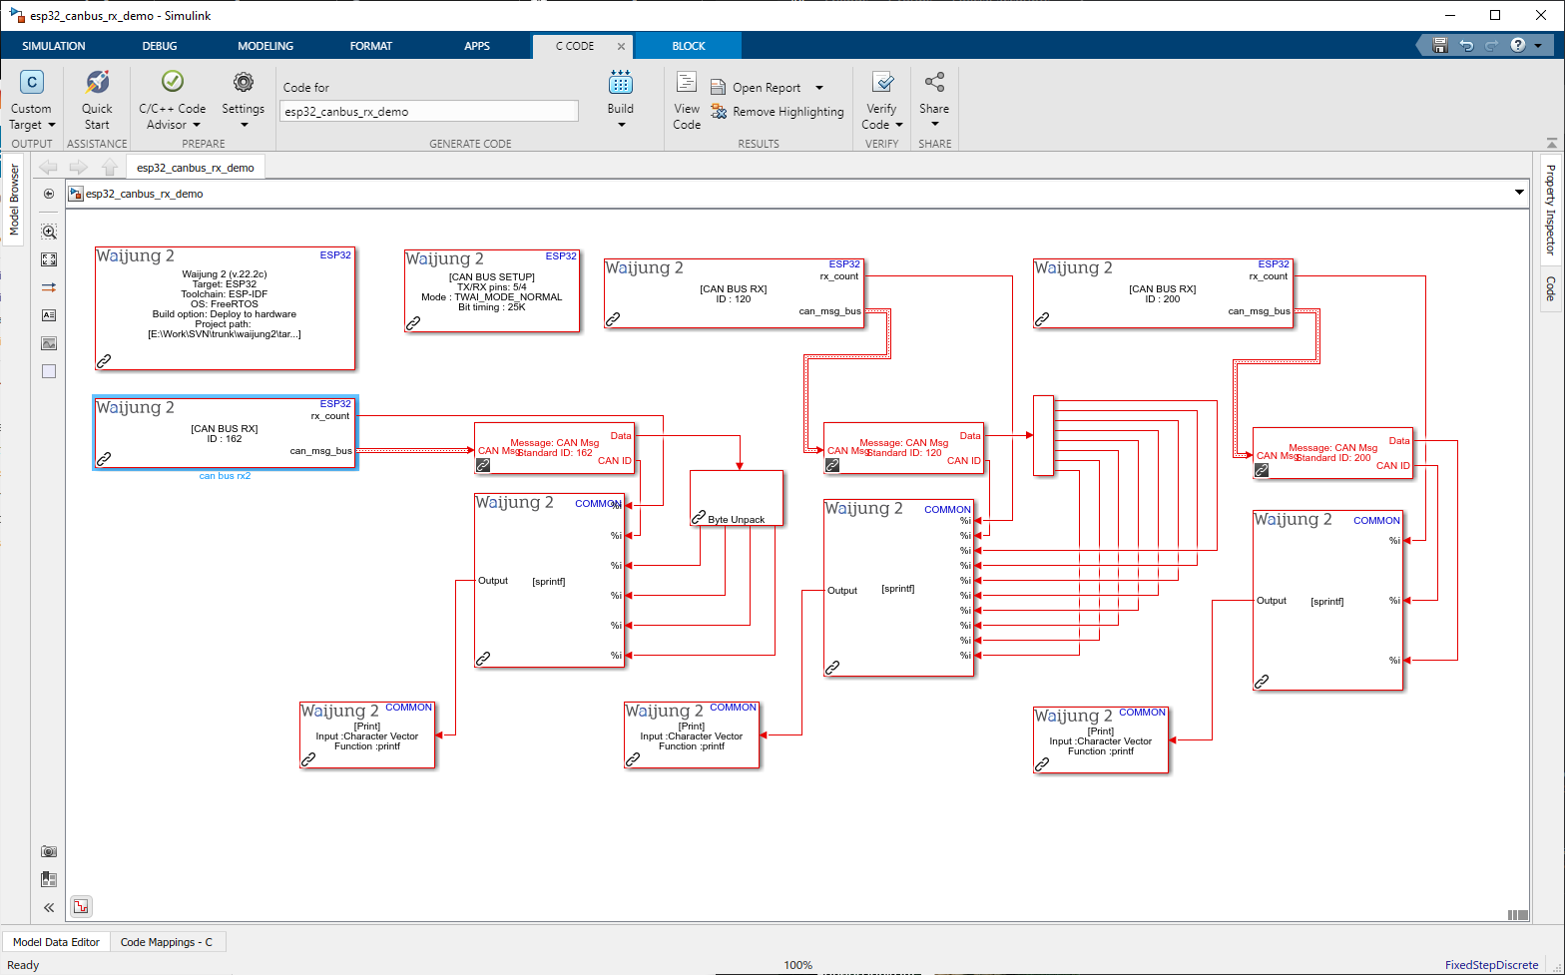Save the model from the quick access toolbar
The width and height of the screenshot is (1565, 975).
tap(1439, 46)
